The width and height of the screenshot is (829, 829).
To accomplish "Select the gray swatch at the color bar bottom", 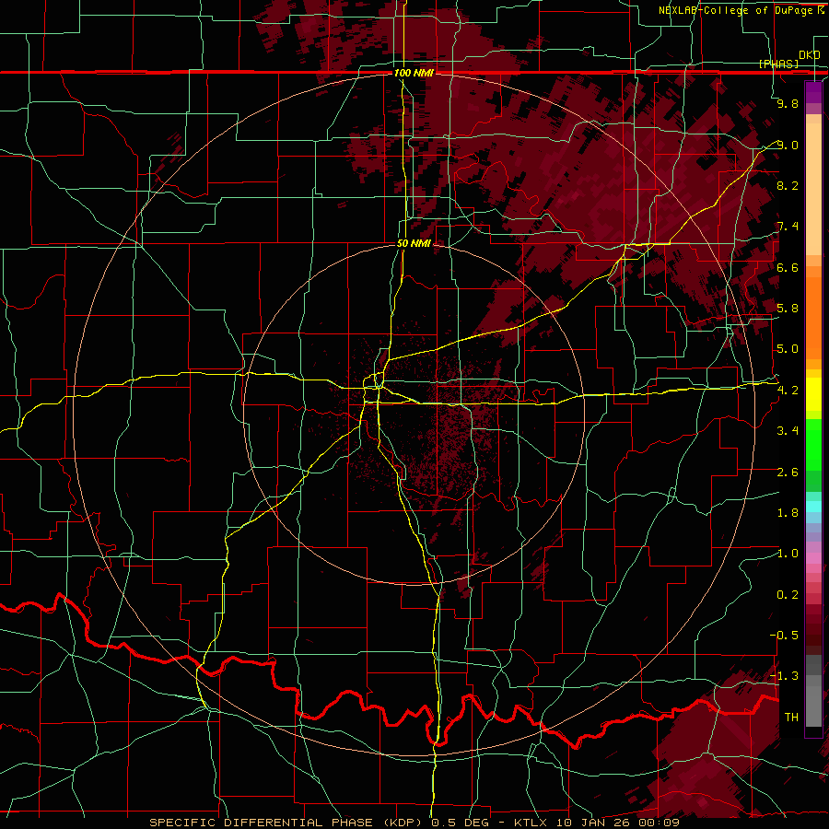I will coord(813,706).
